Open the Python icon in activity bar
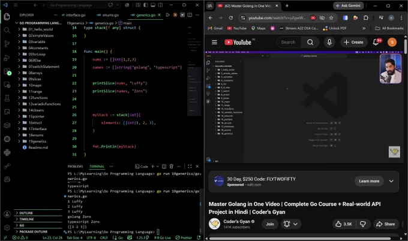 coord(7,152)
